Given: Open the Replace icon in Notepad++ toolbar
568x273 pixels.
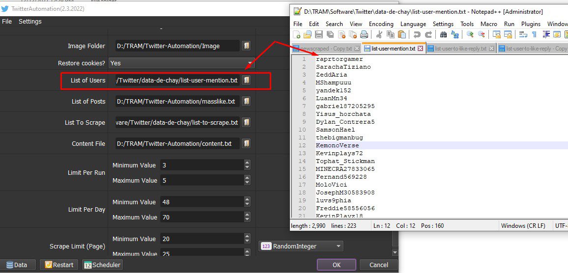Looking at the screenshot, I should coord(455,35).
